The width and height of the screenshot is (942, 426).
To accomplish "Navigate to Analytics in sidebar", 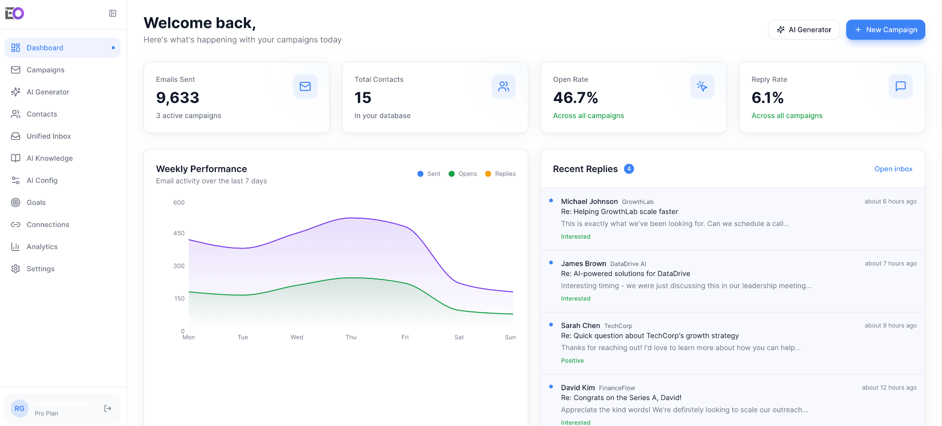I will (x=42, y=247).
